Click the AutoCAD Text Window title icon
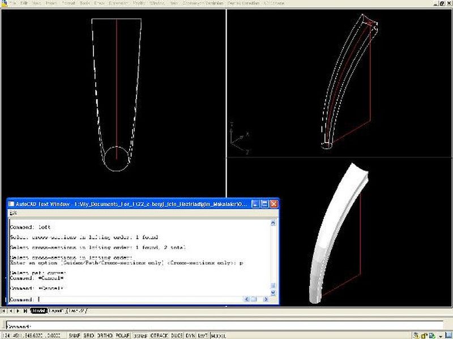Image resolution: width=453 pixels, height=339 pixels. (x=11, y=203)
